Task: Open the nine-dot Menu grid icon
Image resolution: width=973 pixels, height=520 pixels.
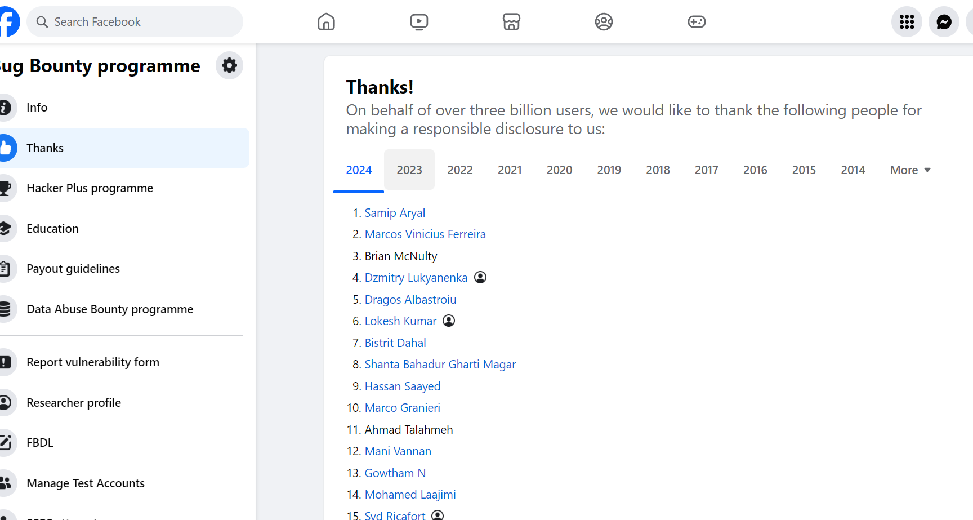Action: coord(907,22)
